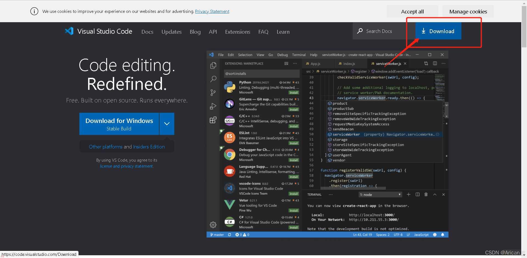Expand the download options arrow
Viewport: 527px width, 258px height.
167,124
